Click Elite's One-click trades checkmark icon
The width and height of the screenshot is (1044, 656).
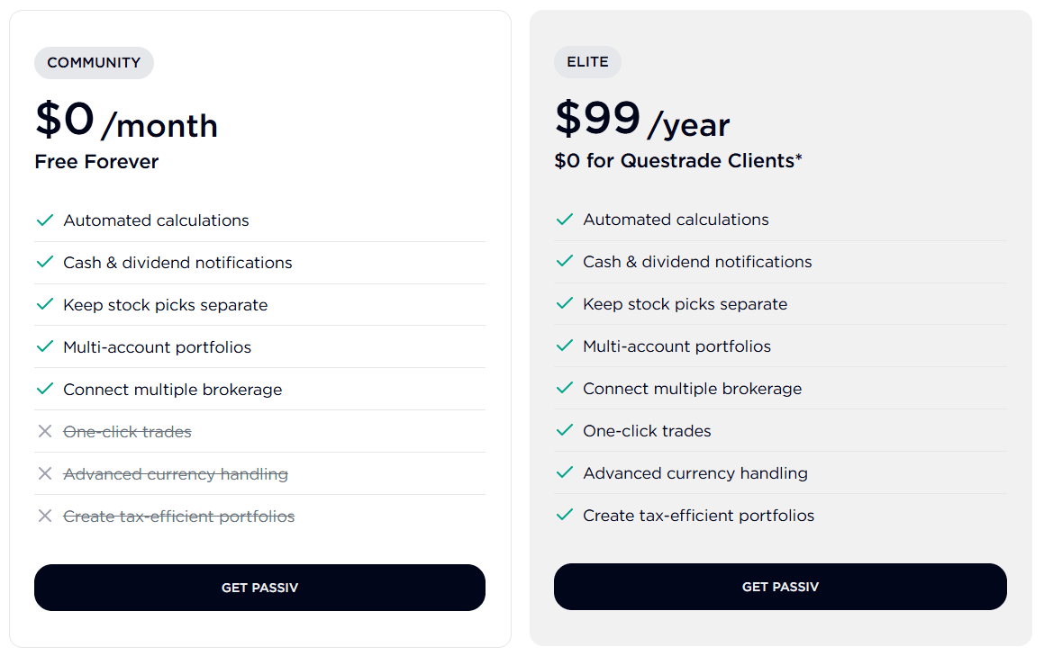(x=565, y=431)
